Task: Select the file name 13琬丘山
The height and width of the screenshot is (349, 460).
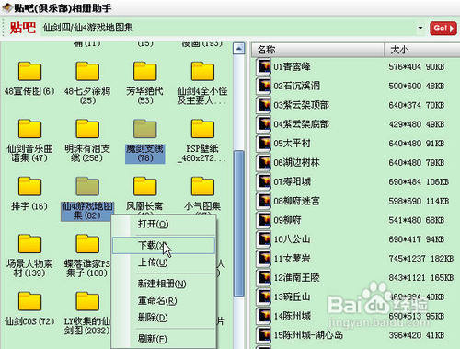Action: point(292,297)
